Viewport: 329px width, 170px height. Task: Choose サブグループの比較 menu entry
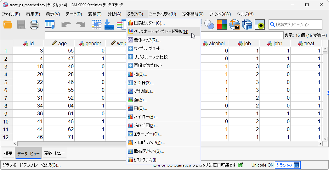(164, 57)
